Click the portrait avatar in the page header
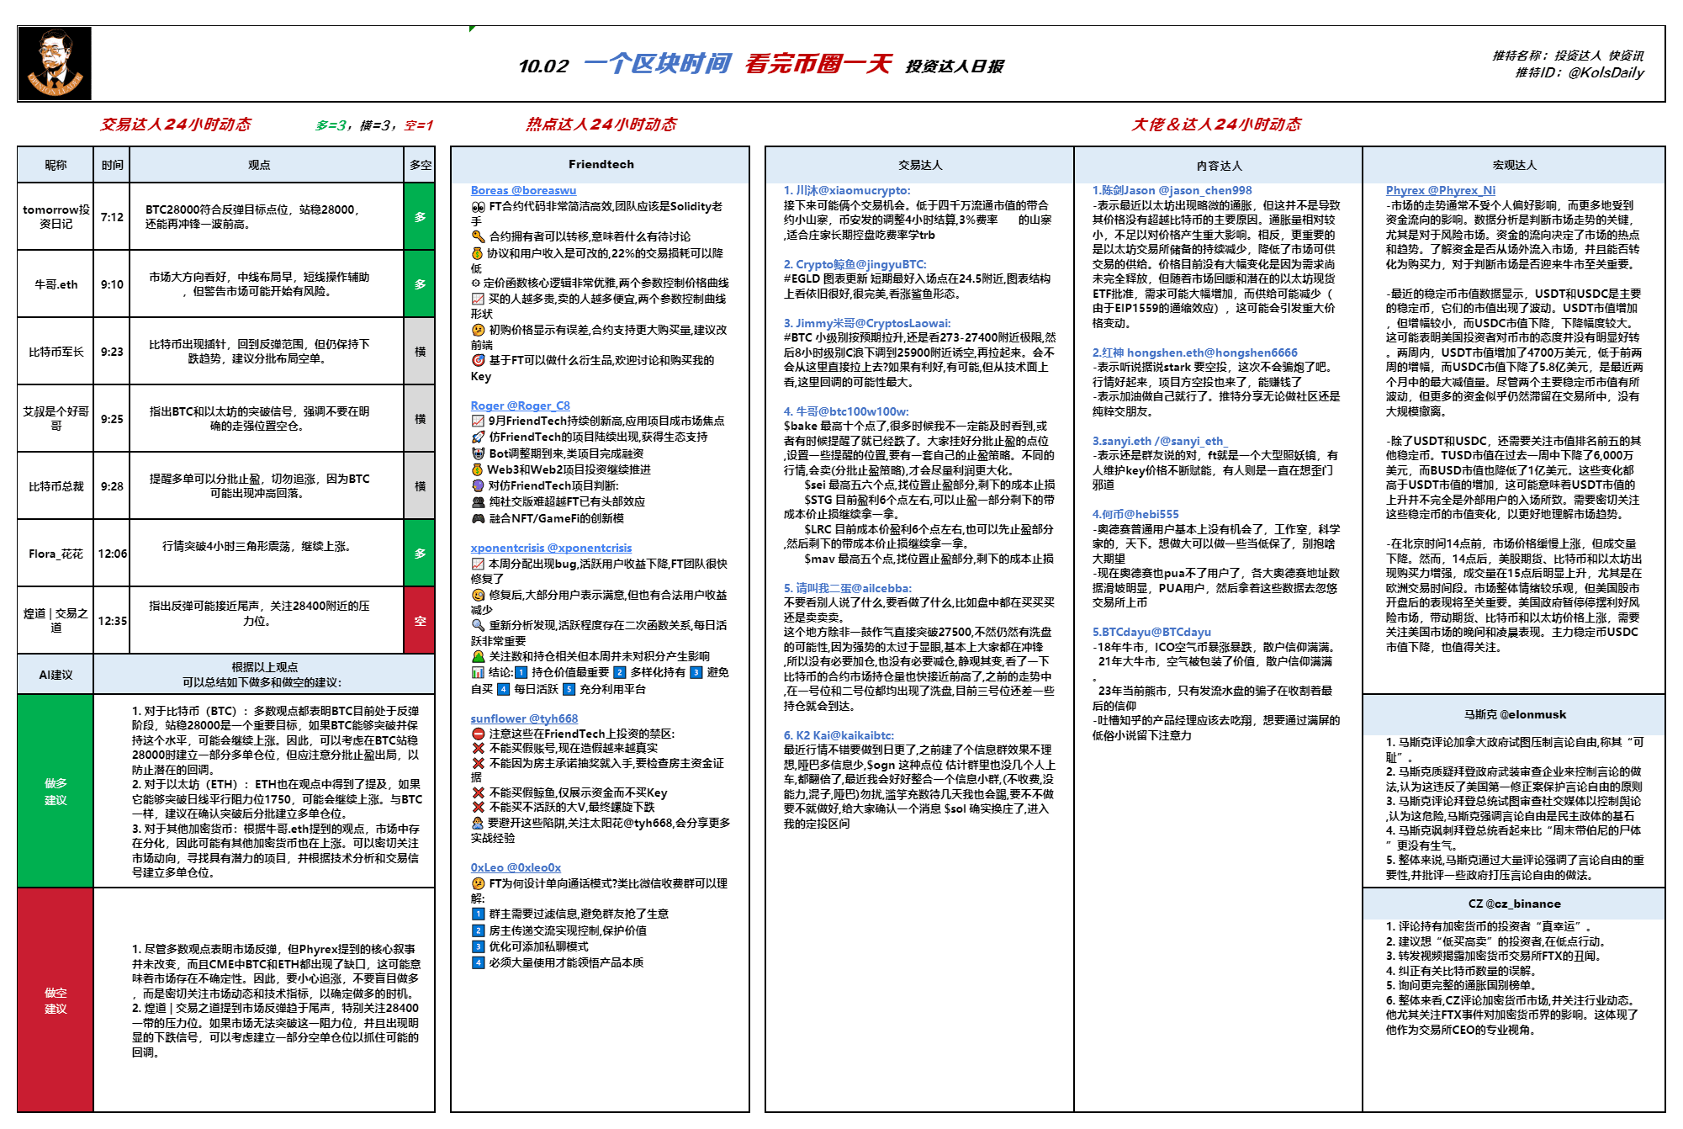This screenshot has height=1129, width=1683. coord(55,64)
